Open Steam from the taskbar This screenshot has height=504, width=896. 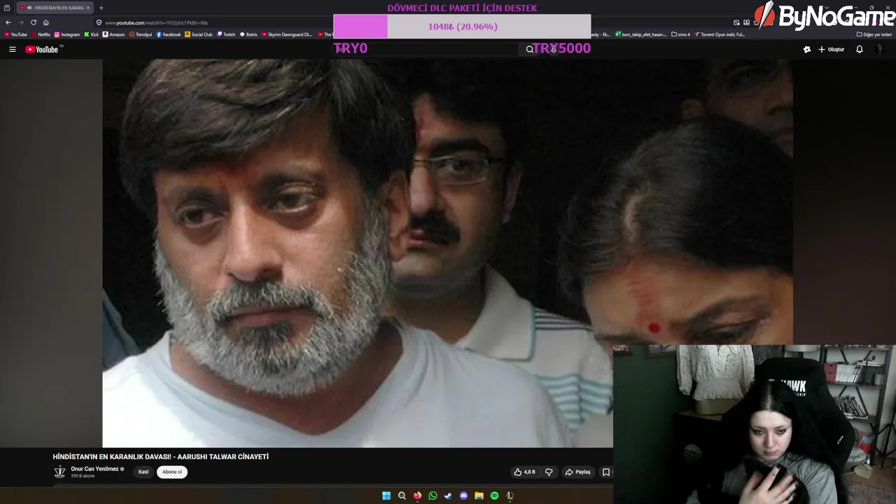(448, 496)
